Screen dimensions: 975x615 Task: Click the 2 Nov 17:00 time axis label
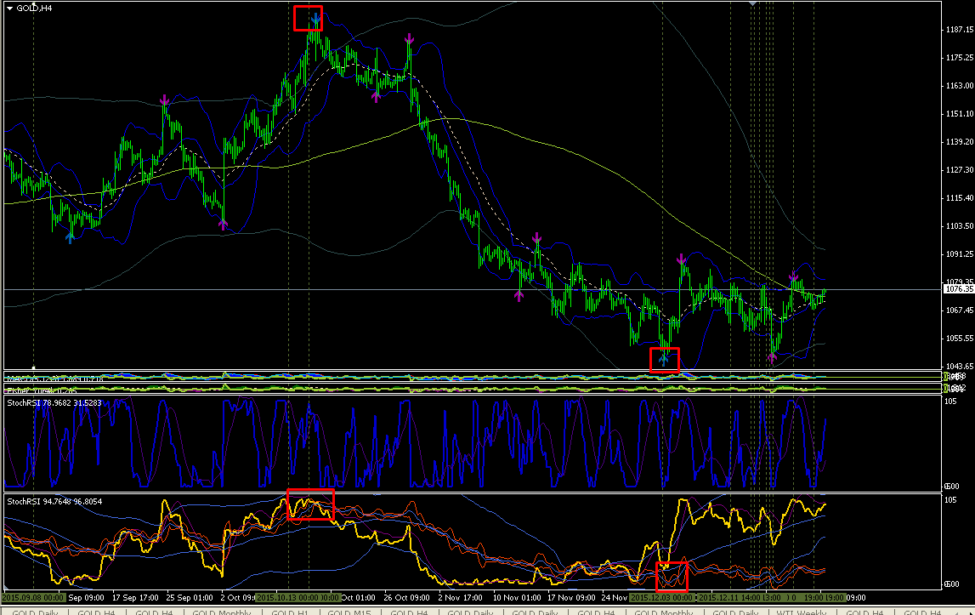pyautogui.click(x=460, y=598)
